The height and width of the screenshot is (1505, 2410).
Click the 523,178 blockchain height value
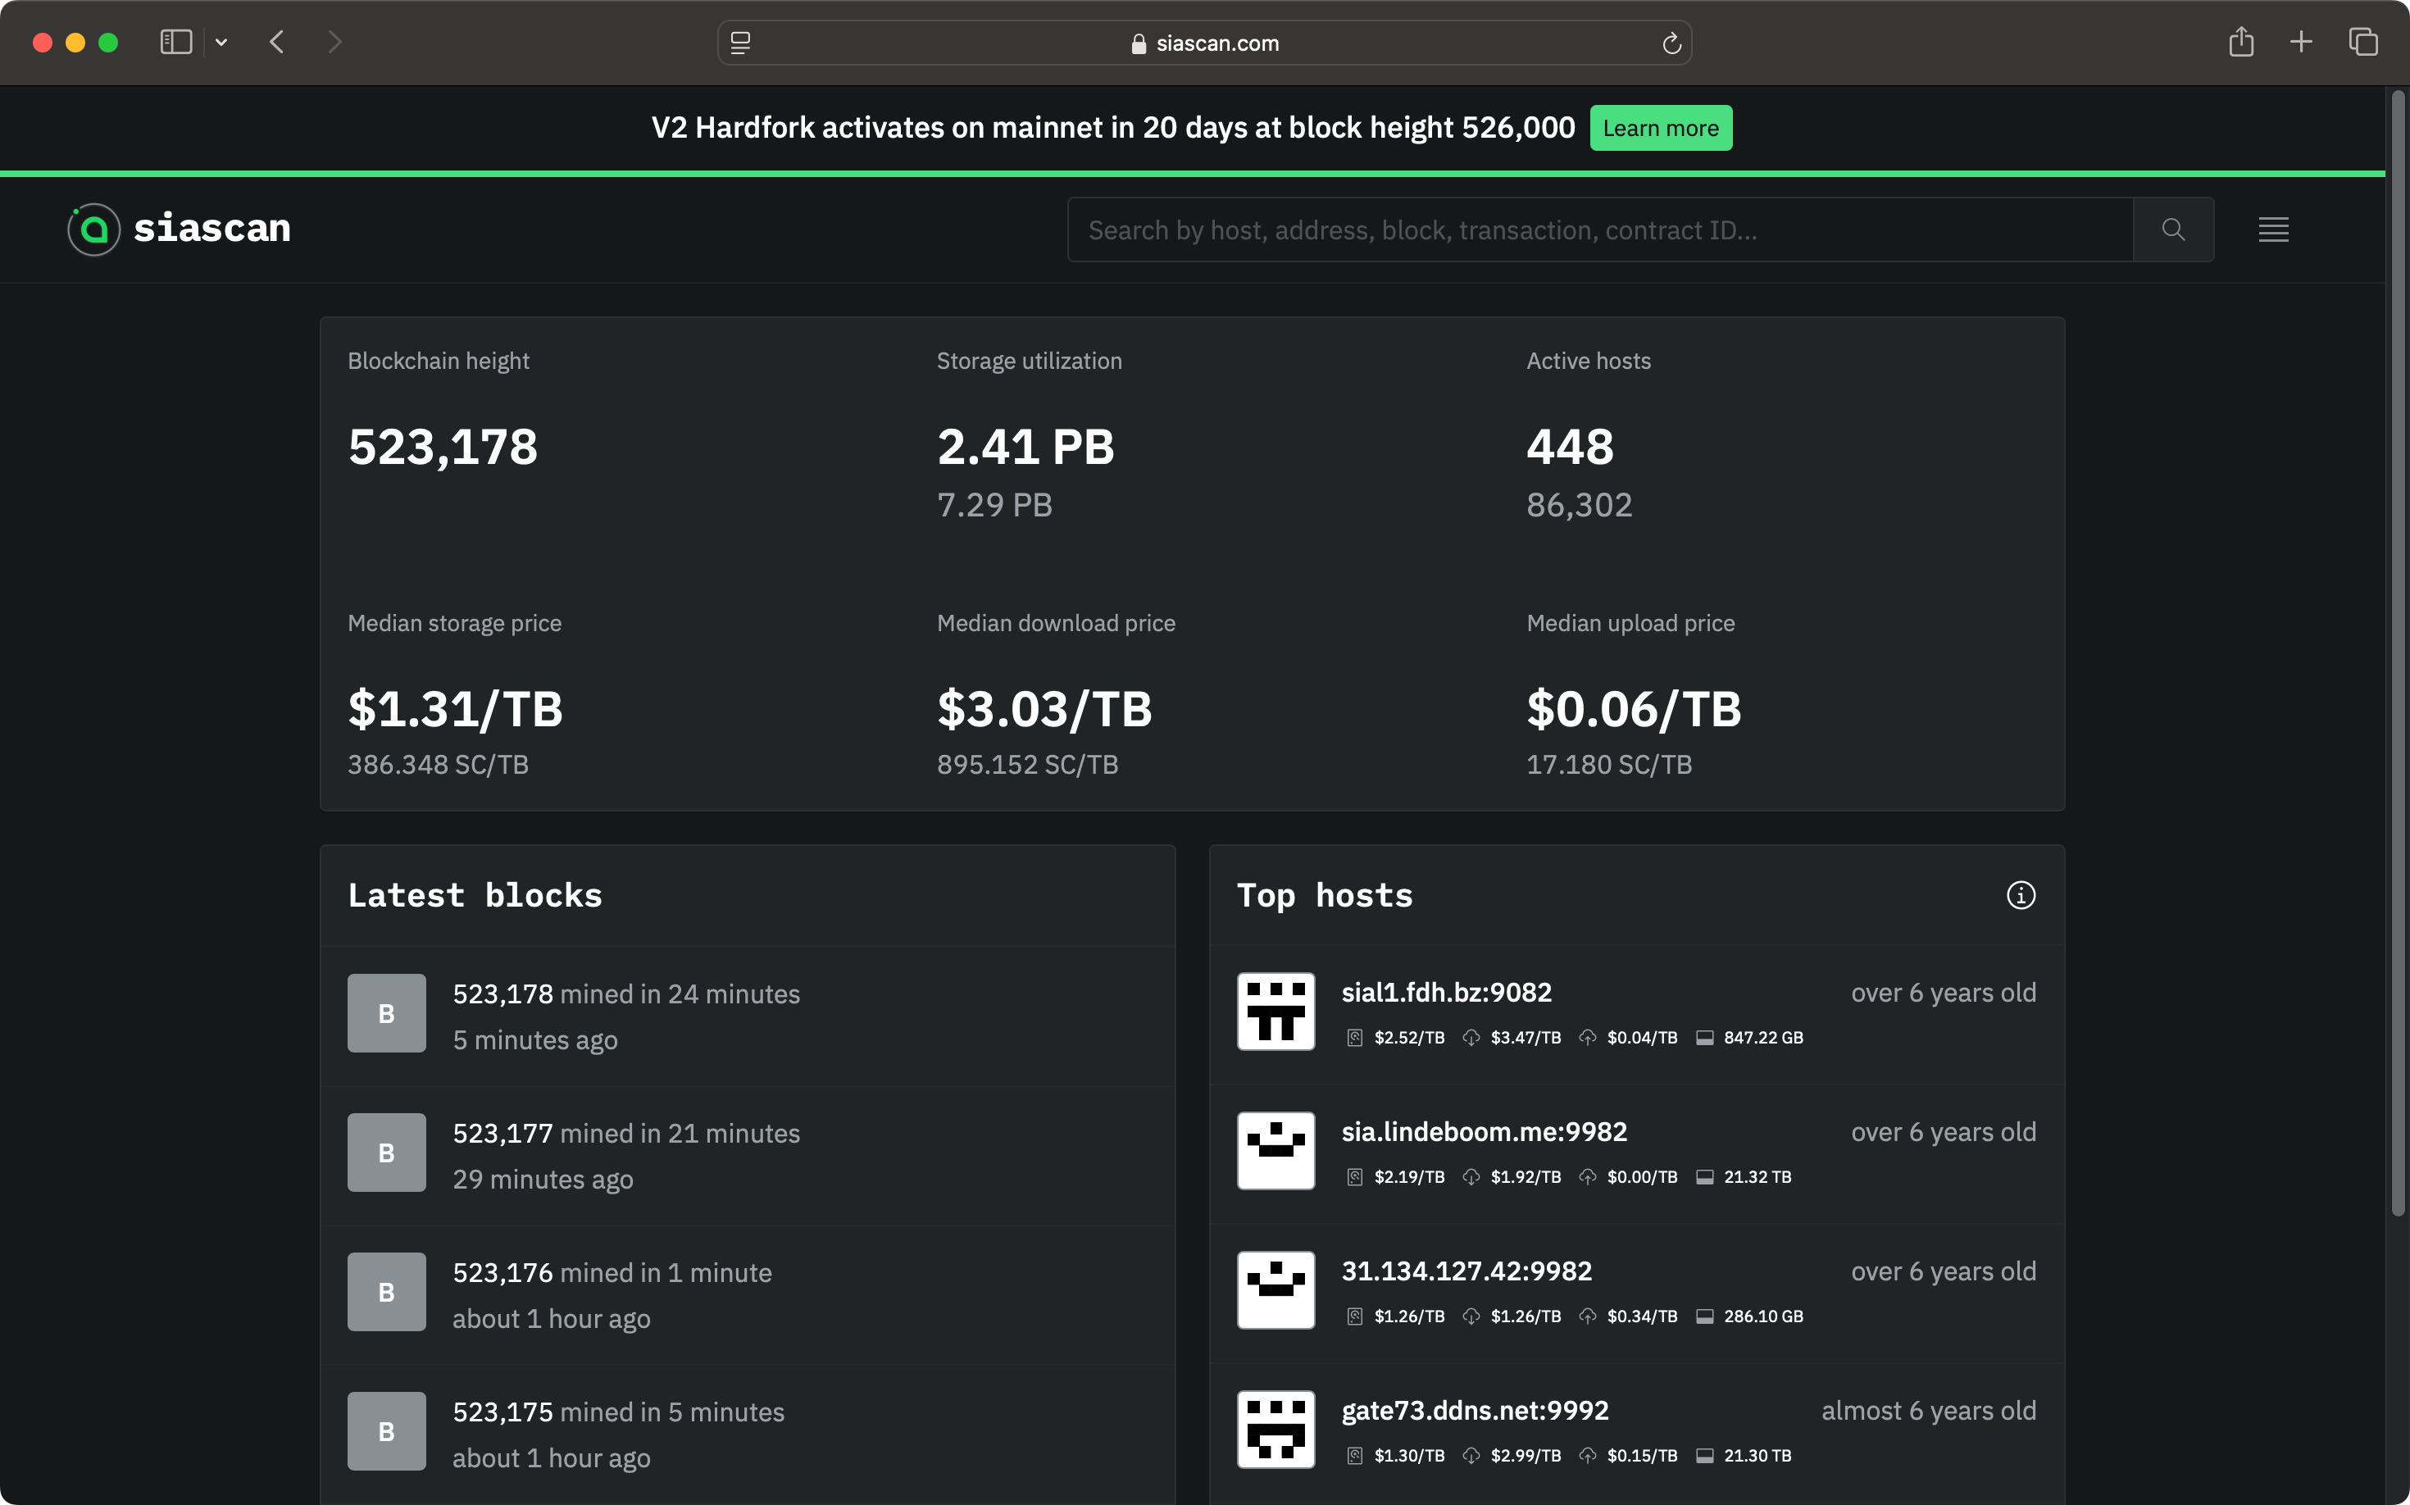(x=443, y=446)
